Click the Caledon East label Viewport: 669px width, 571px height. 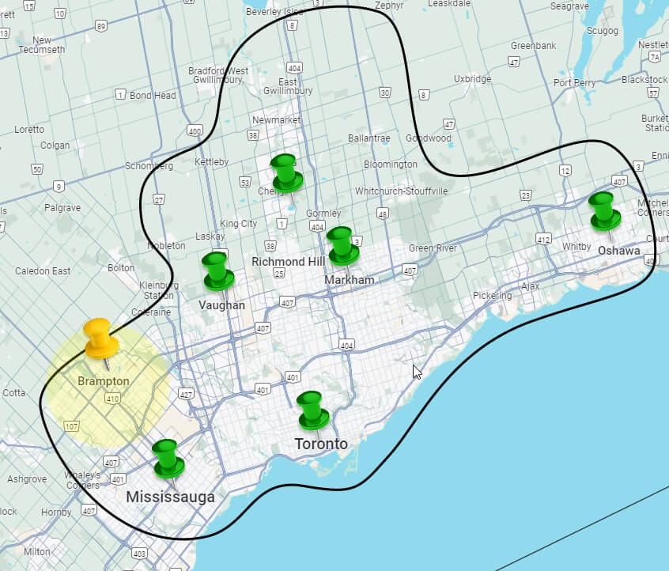(43, 271)
